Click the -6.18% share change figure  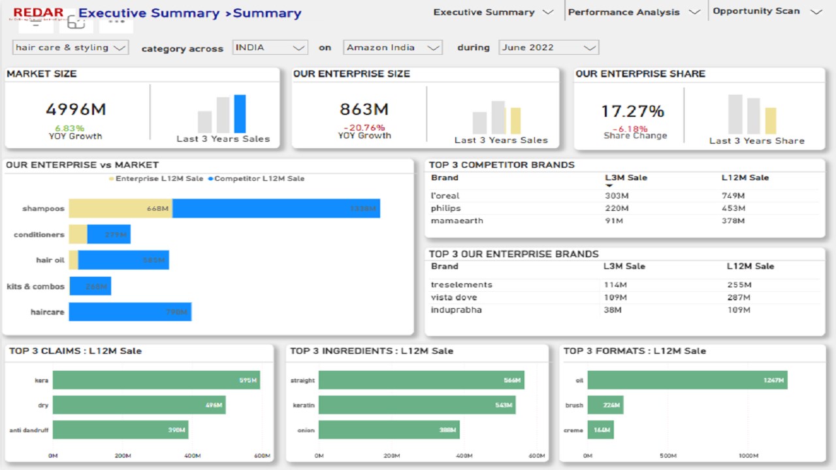pos(630,129)
